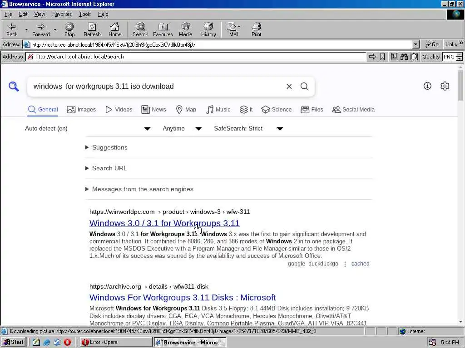Viewport: 465px width, 348px height.
Task: Submit search with magnifier inside search box
Action: [305, 87]
